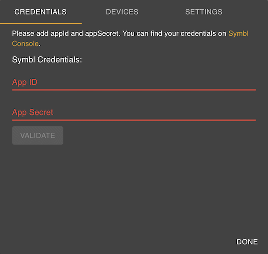Click the greyed-out VALIDATE button
This screenshot has height=254, width=268.
38,135
